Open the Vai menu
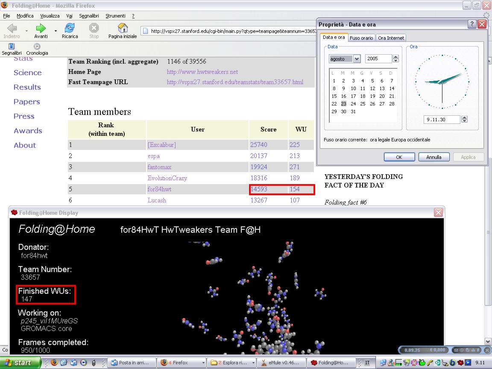Image resolution: width=492 pixels, height=369 pixels. pos(69,16)
